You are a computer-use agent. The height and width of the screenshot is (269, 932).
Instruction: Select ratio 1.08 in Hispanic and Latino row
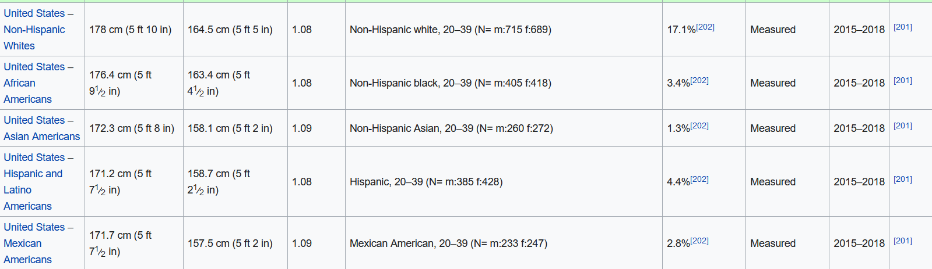[302, 182]
